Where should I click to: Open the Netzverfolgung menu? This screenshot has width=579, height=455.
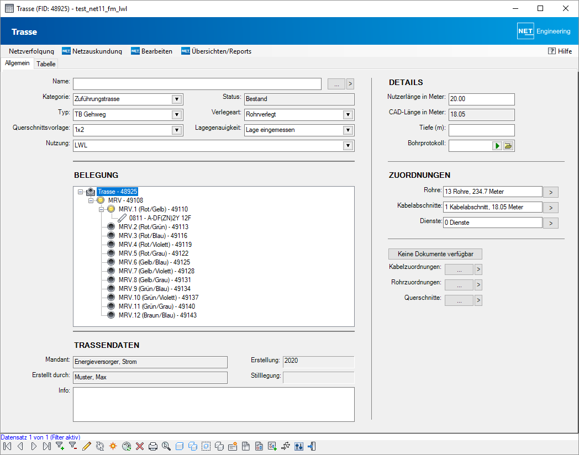31,51
